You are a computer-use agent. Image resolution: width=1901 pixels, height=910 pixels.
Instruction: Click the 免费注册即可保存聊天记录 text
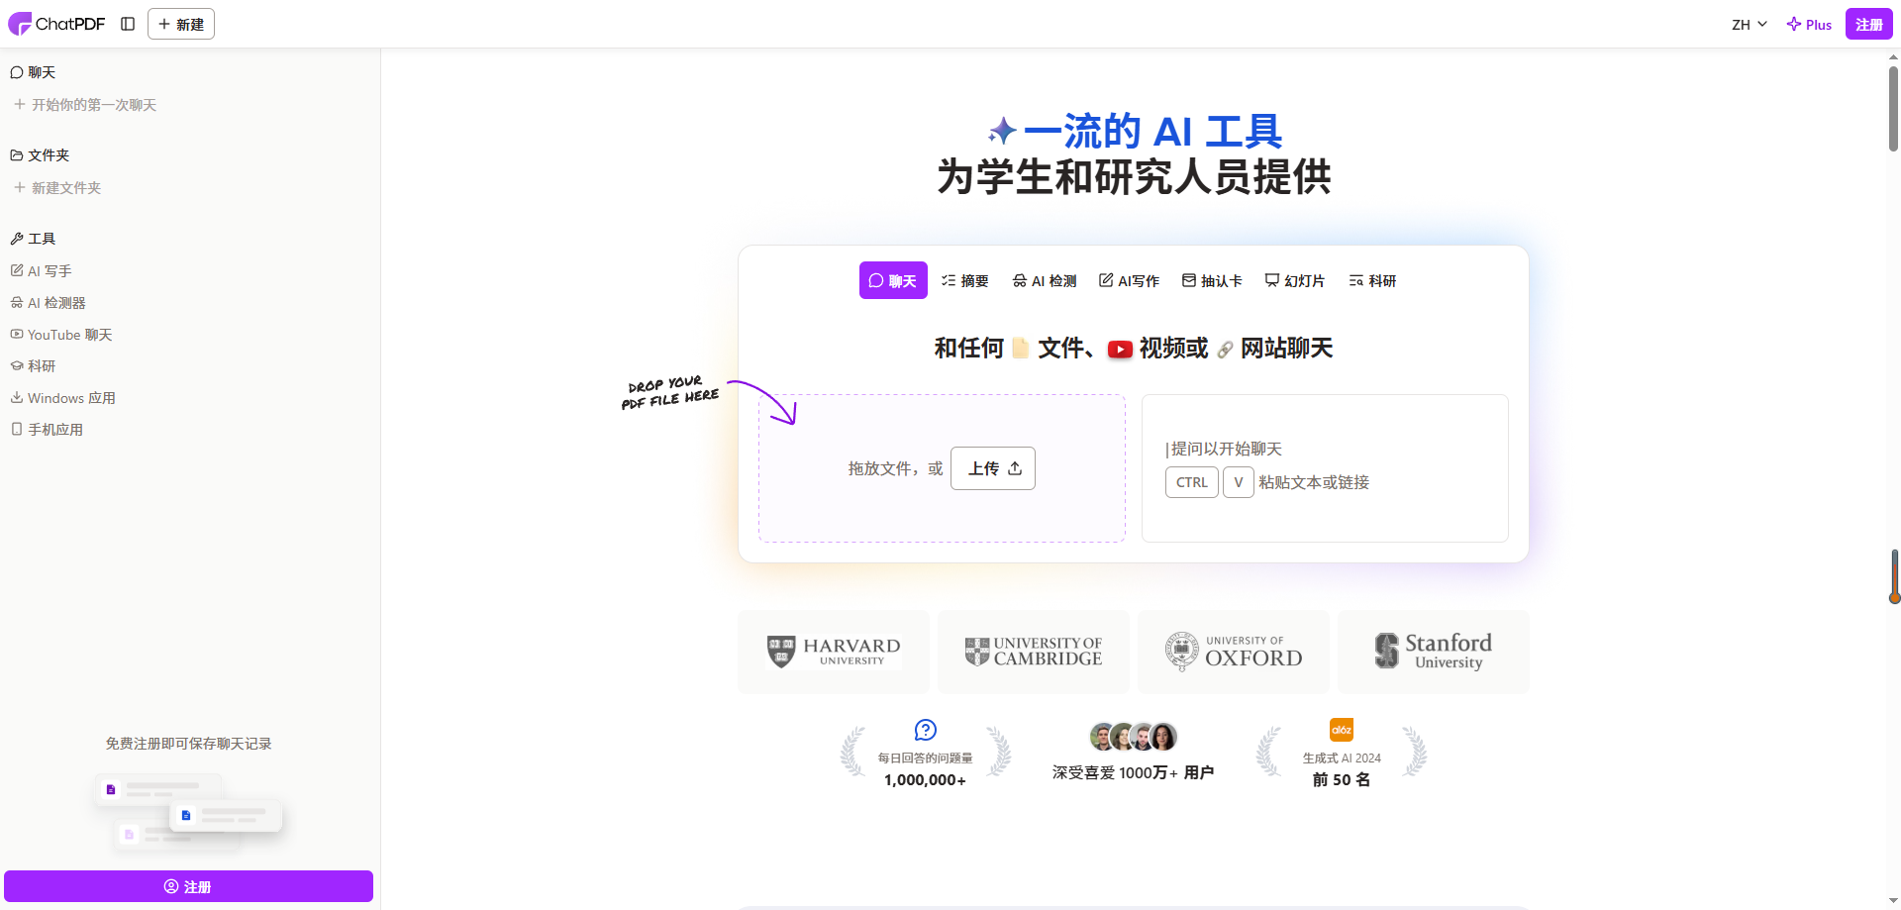pos(188,744)
